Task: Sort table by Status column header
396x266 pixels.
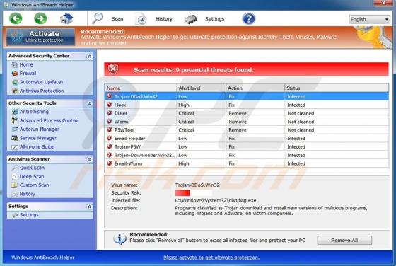Action: [x=337, y=88]
